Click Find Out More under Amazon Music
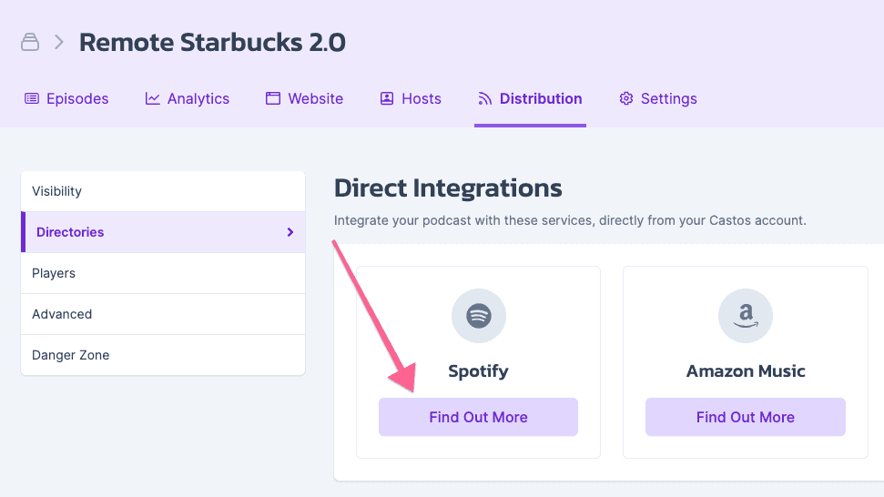 pyautogui.click(x=746, y=417)
